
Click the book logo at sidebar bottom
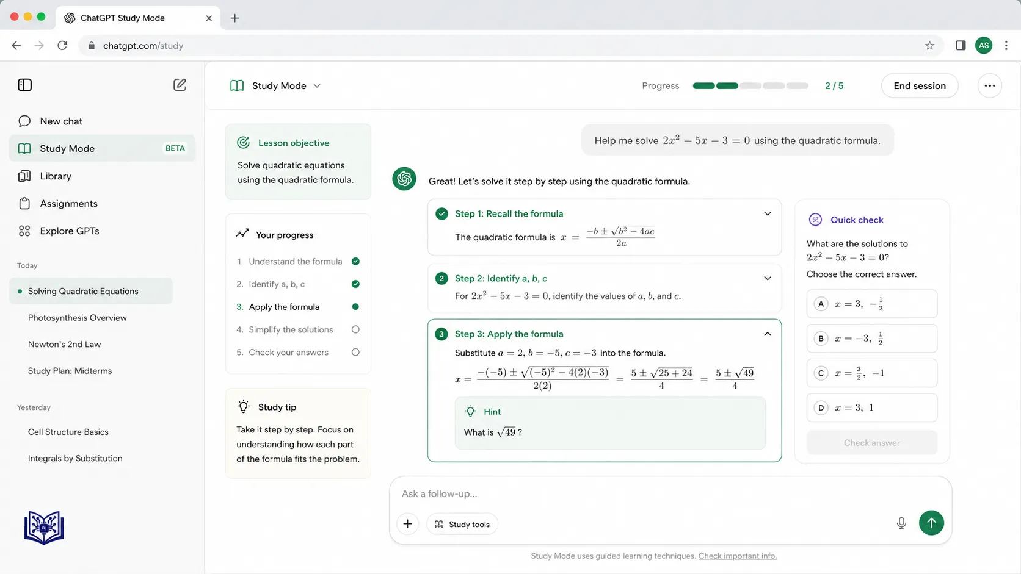tap(44, 528)
